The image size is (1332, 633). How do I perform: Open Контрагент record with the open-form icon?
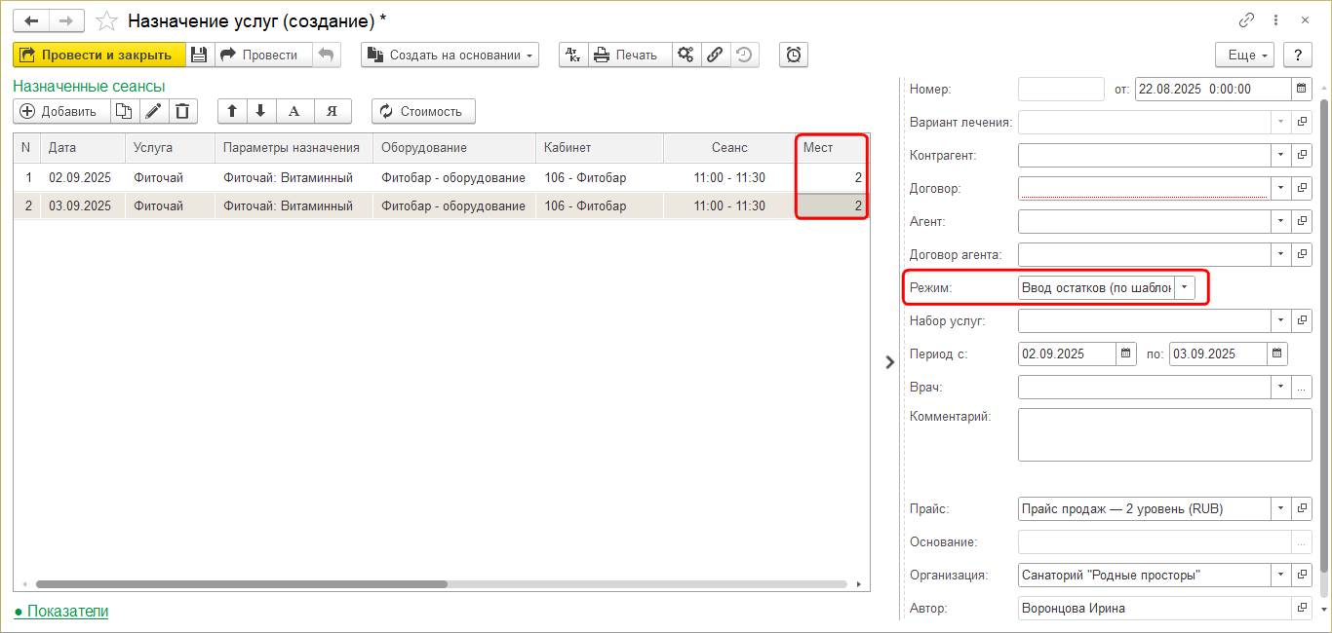tap(1302, 155)
